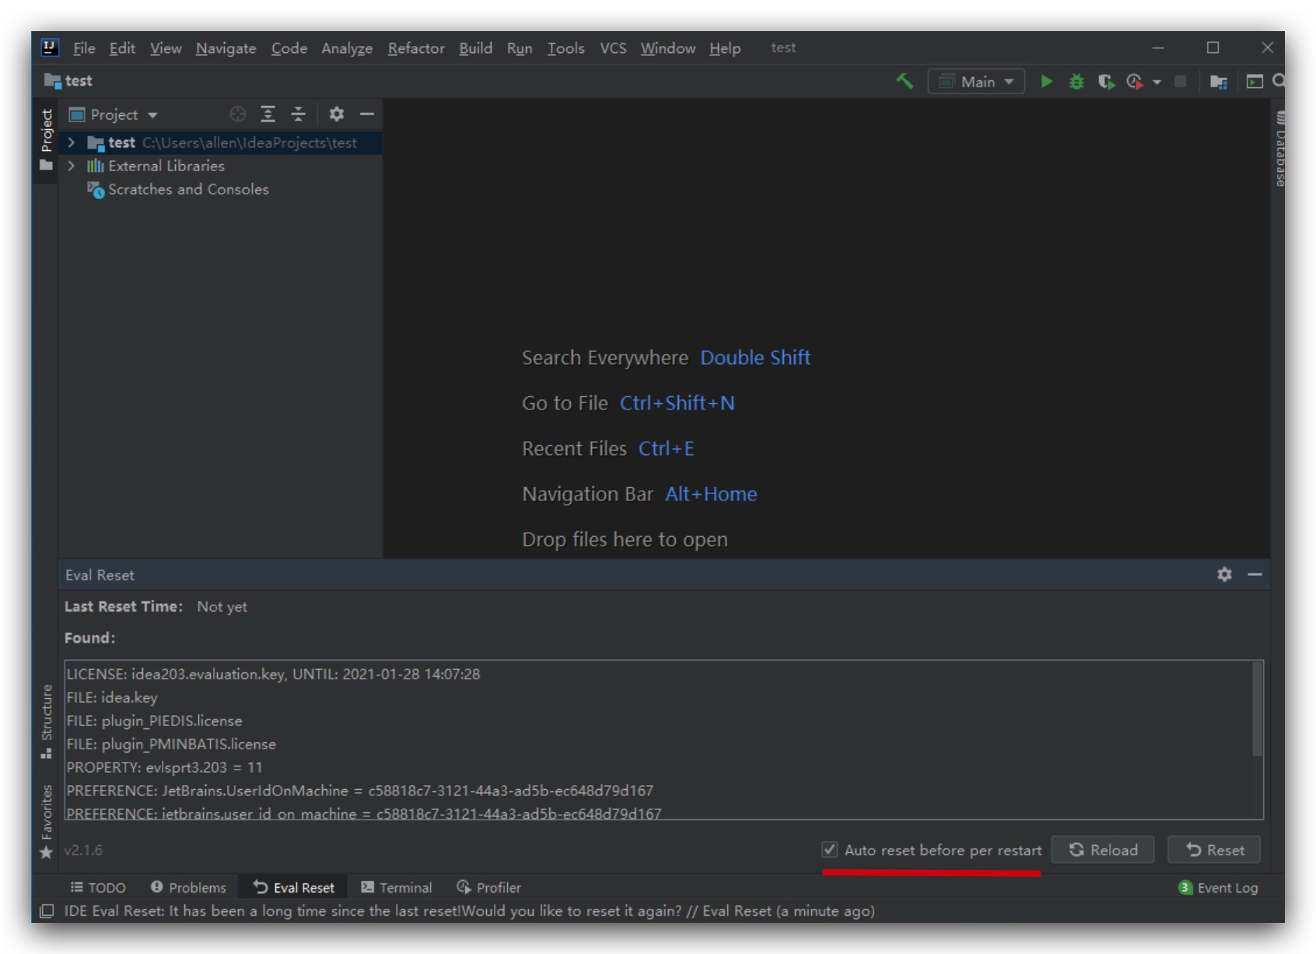This screenshot has width=1316, height=954.
Task: Click the Reset button
Action: pyautogui.click(x=1214, y=850)
